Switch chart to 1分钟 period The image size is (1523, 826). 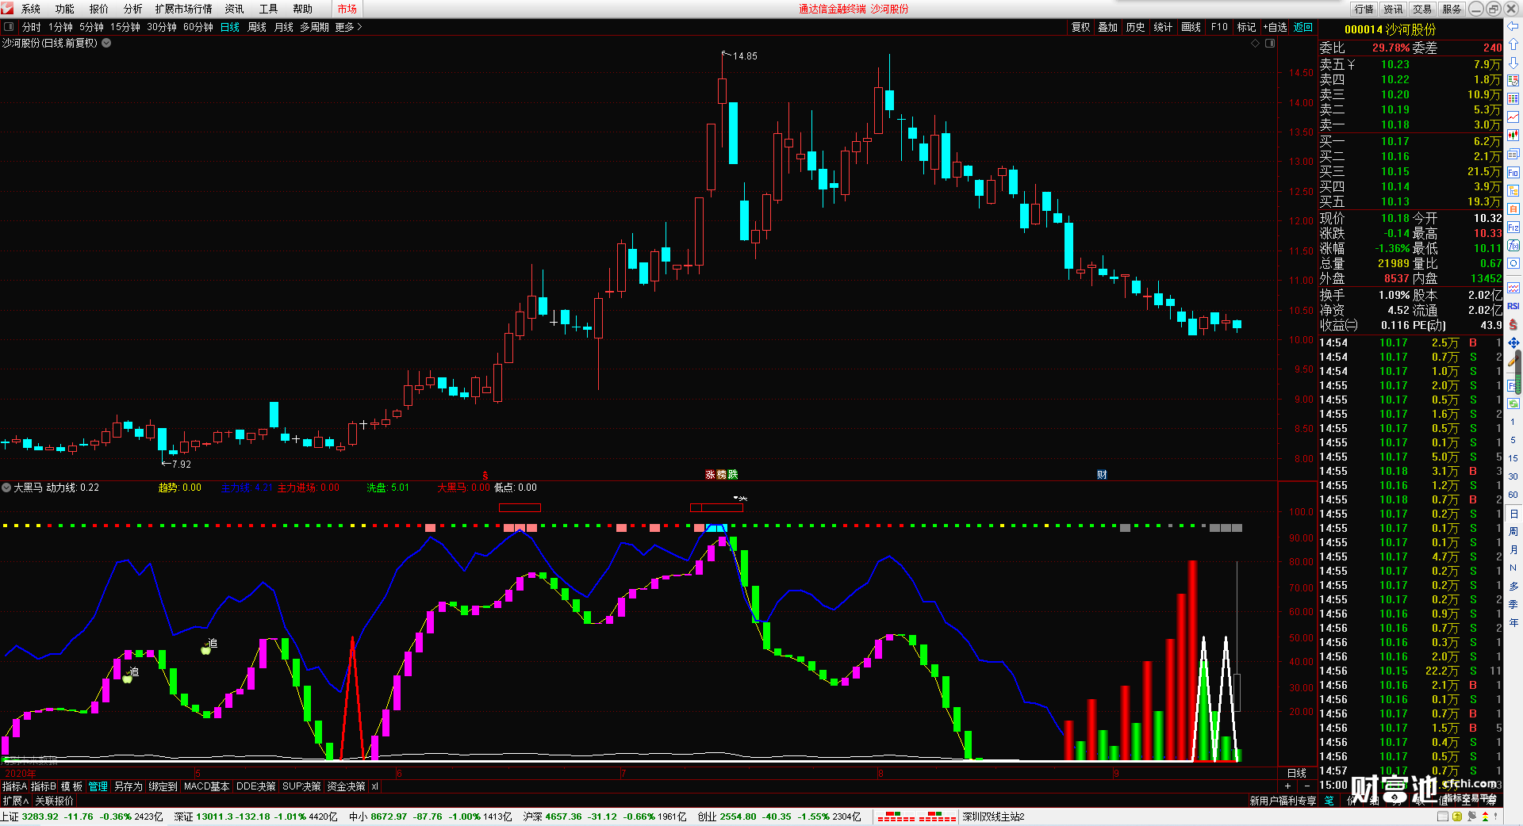pos(60,27)
